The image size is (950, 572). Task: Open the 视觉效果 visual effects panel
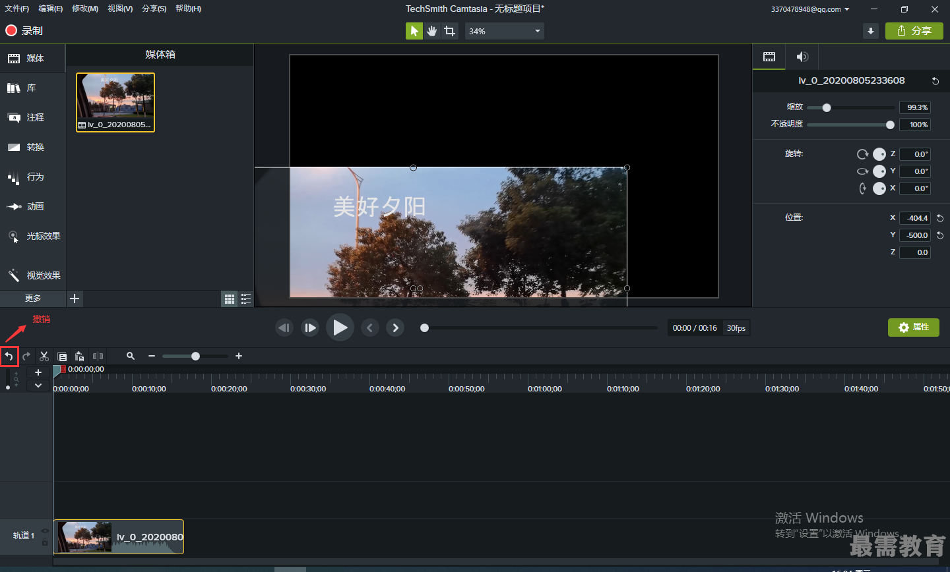(x=33, y=275)
